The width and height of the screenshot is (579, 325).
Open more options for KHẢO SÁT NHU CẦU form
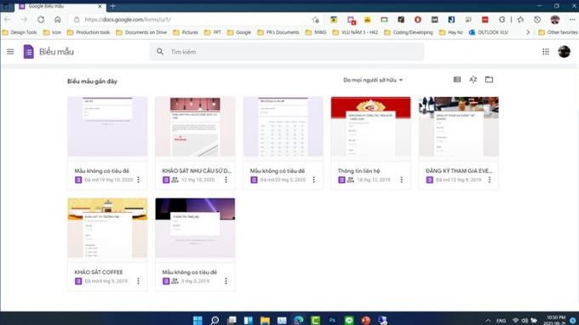click(226, 180)
